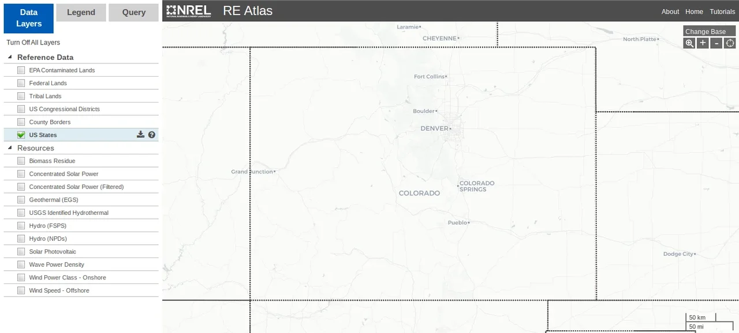Zoom out with the minus button
739x333 pixels.
coord(716,43)
